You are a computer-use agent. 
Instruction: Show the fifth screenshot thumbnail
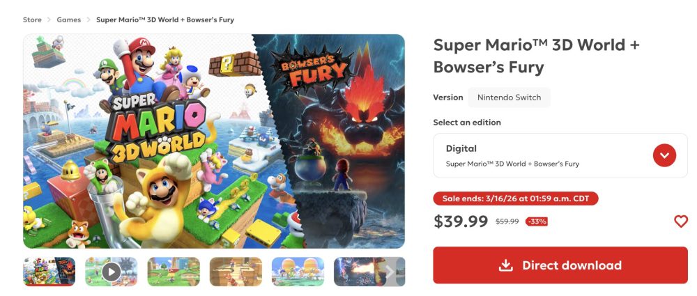(298, 271)
